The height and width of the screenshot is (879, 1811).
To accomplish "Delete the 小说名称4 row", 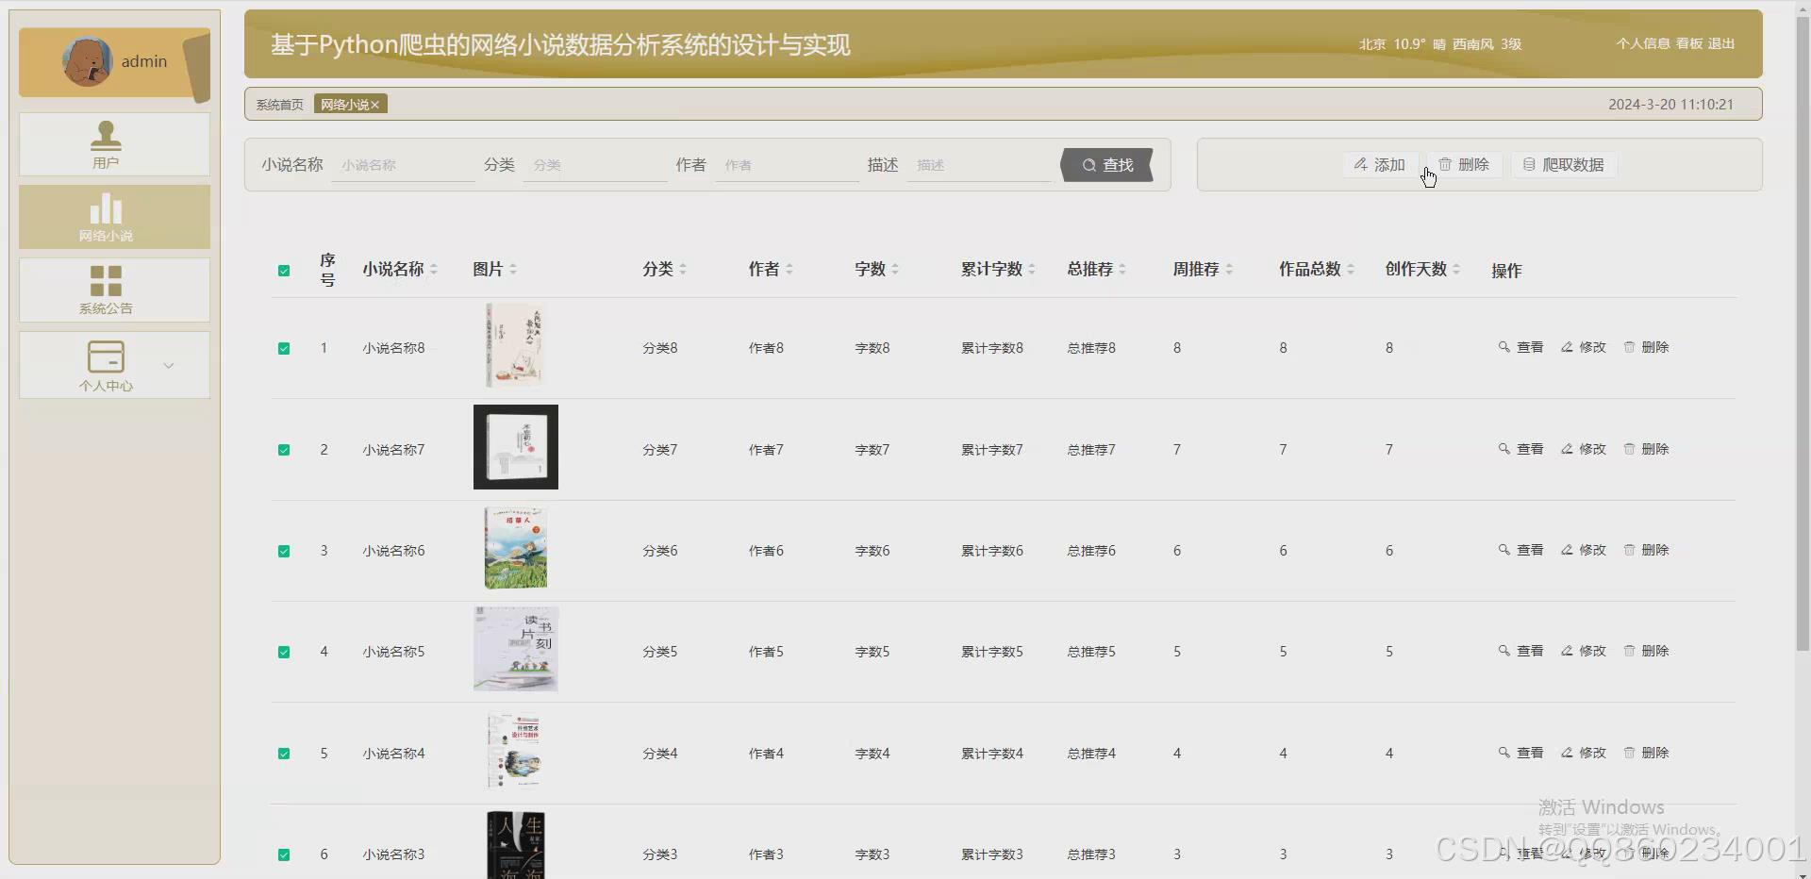I will click(x=1646, y=753).
